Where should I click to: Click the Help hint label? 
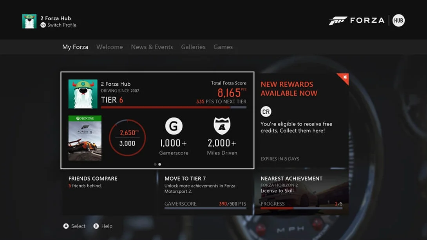tap(107, 226)
